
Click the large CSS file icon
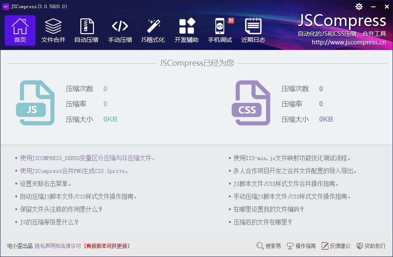[251, 103]
